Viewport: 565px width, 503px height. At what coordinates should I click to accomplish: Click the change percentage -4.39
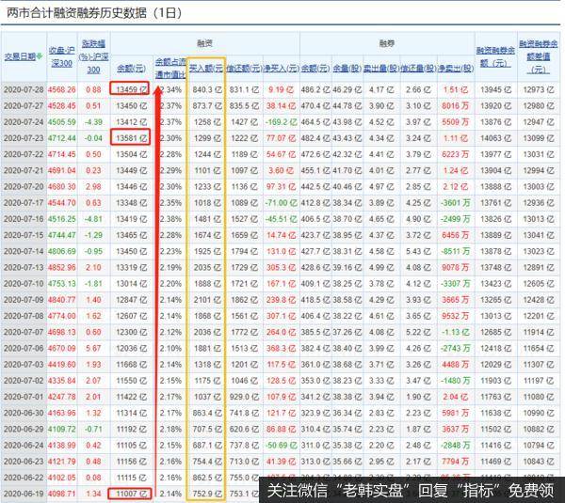click(93, 122)
